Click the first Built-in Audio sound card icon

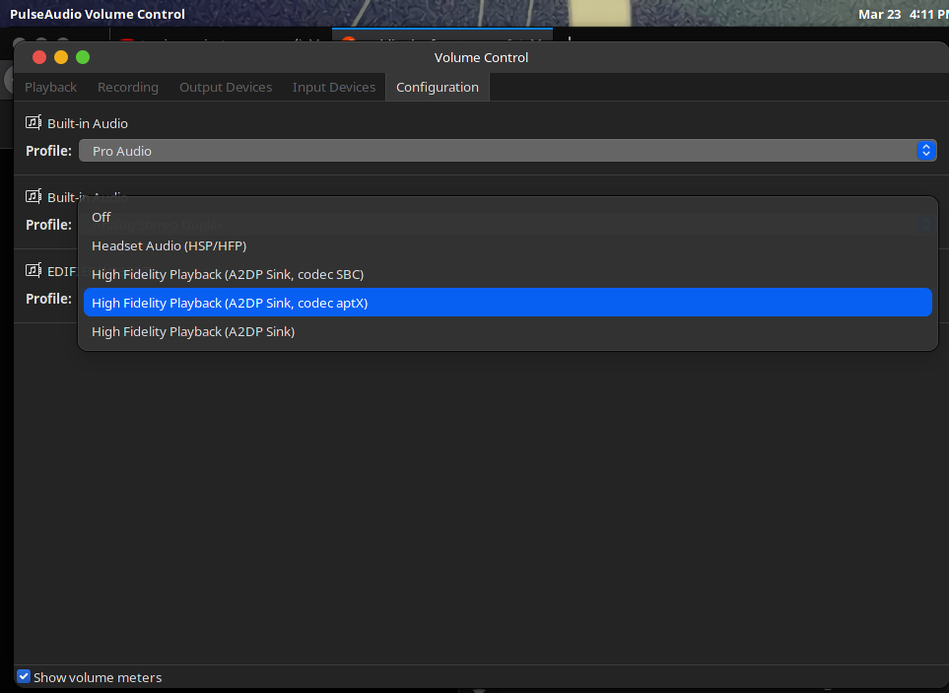tap(34, 123)
